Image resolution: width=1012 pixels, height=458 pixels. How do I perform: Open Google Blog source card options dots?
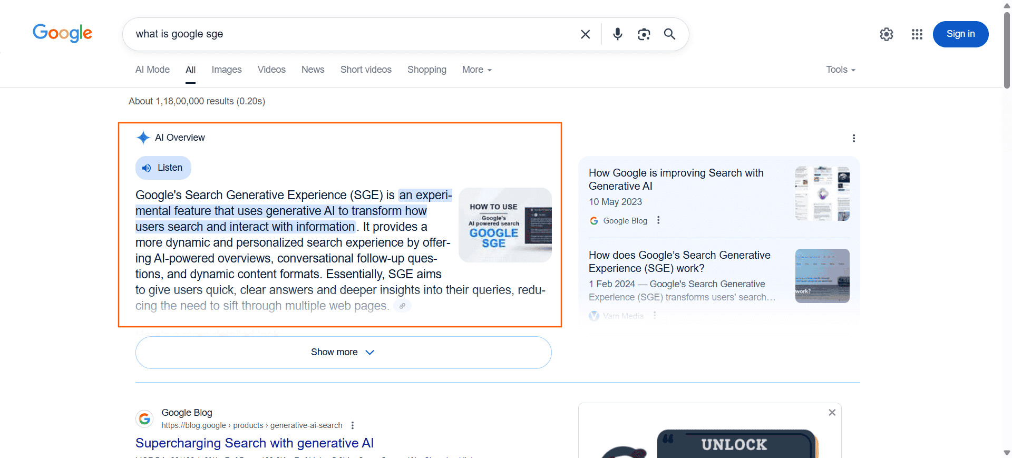coord(658,220)
